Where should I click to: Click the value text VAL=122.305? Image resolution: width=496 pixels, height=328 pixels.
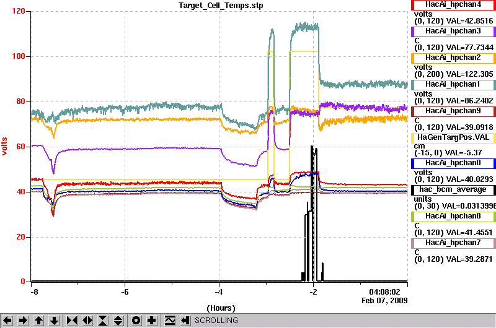469,74
